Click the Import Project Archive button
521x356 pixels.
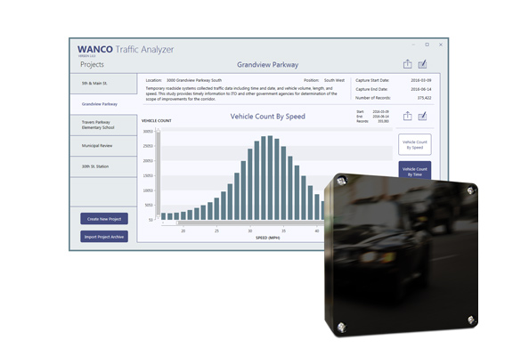click(104, 237)
